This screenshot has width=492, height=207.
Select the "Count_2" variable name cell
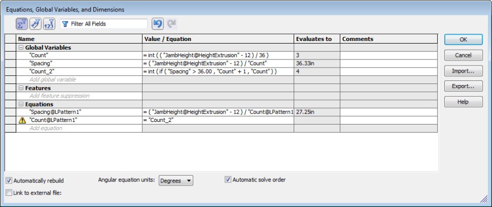click(79, 72)
